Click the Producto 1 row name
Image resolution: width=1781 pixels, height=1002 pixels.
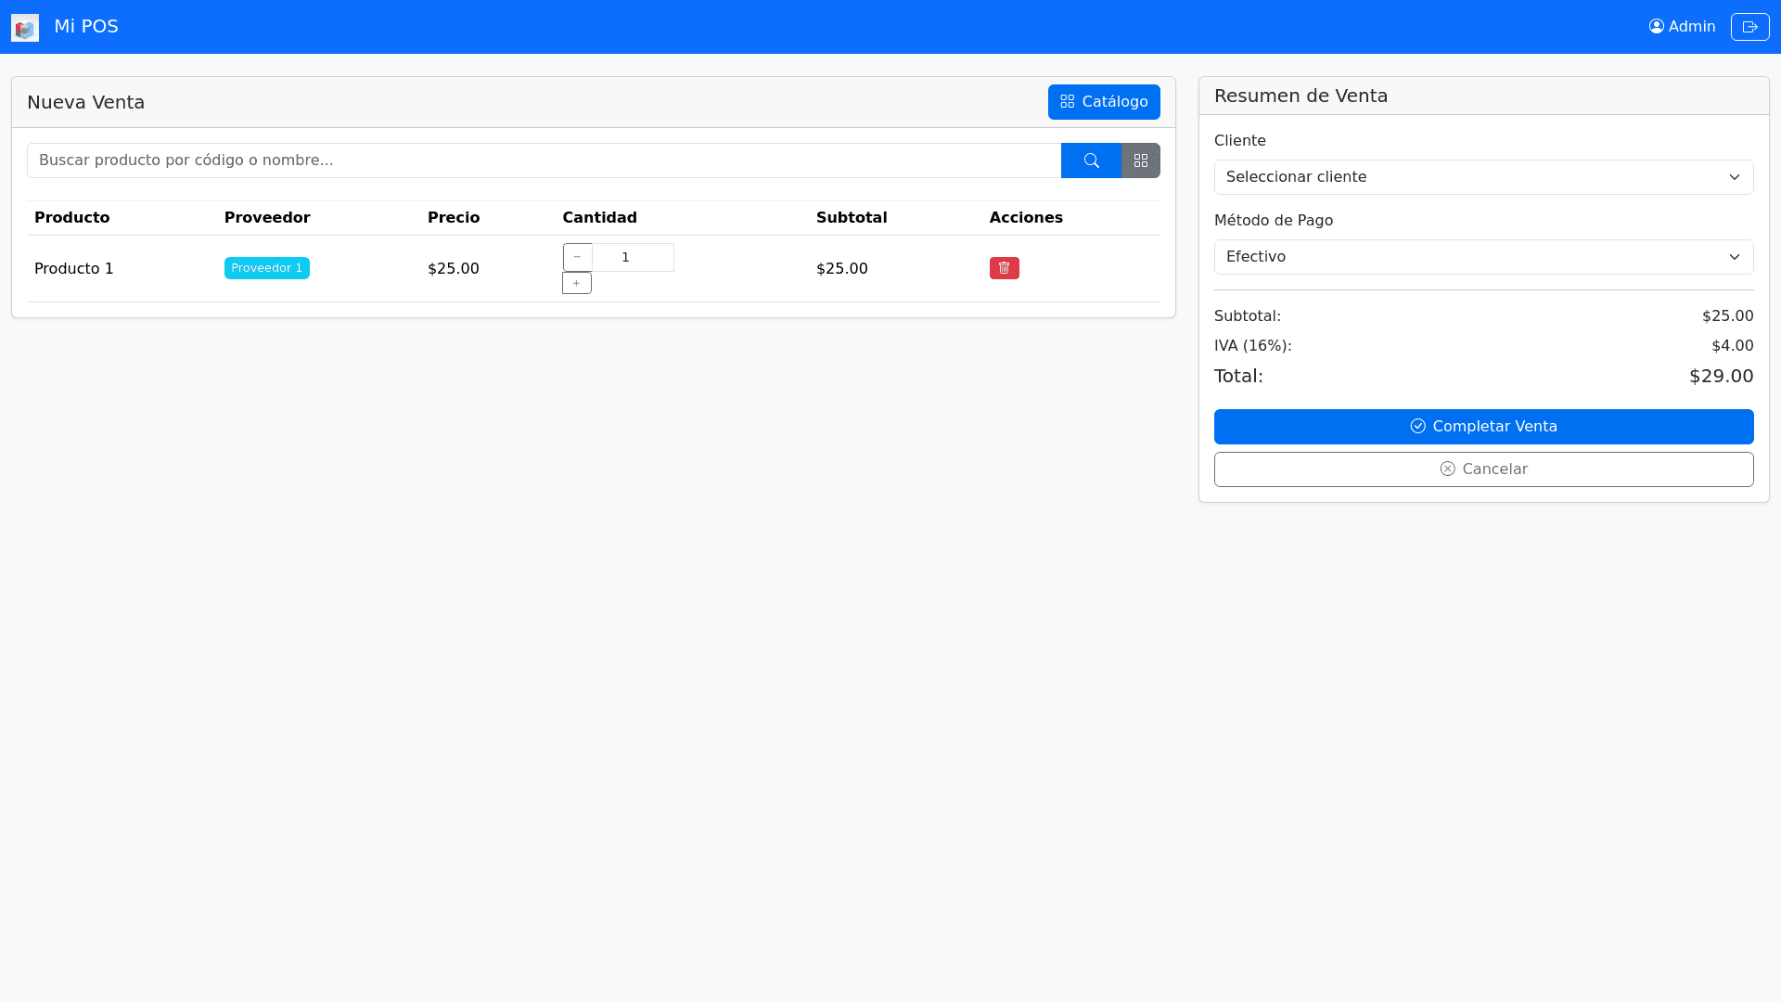coord(74,269)
